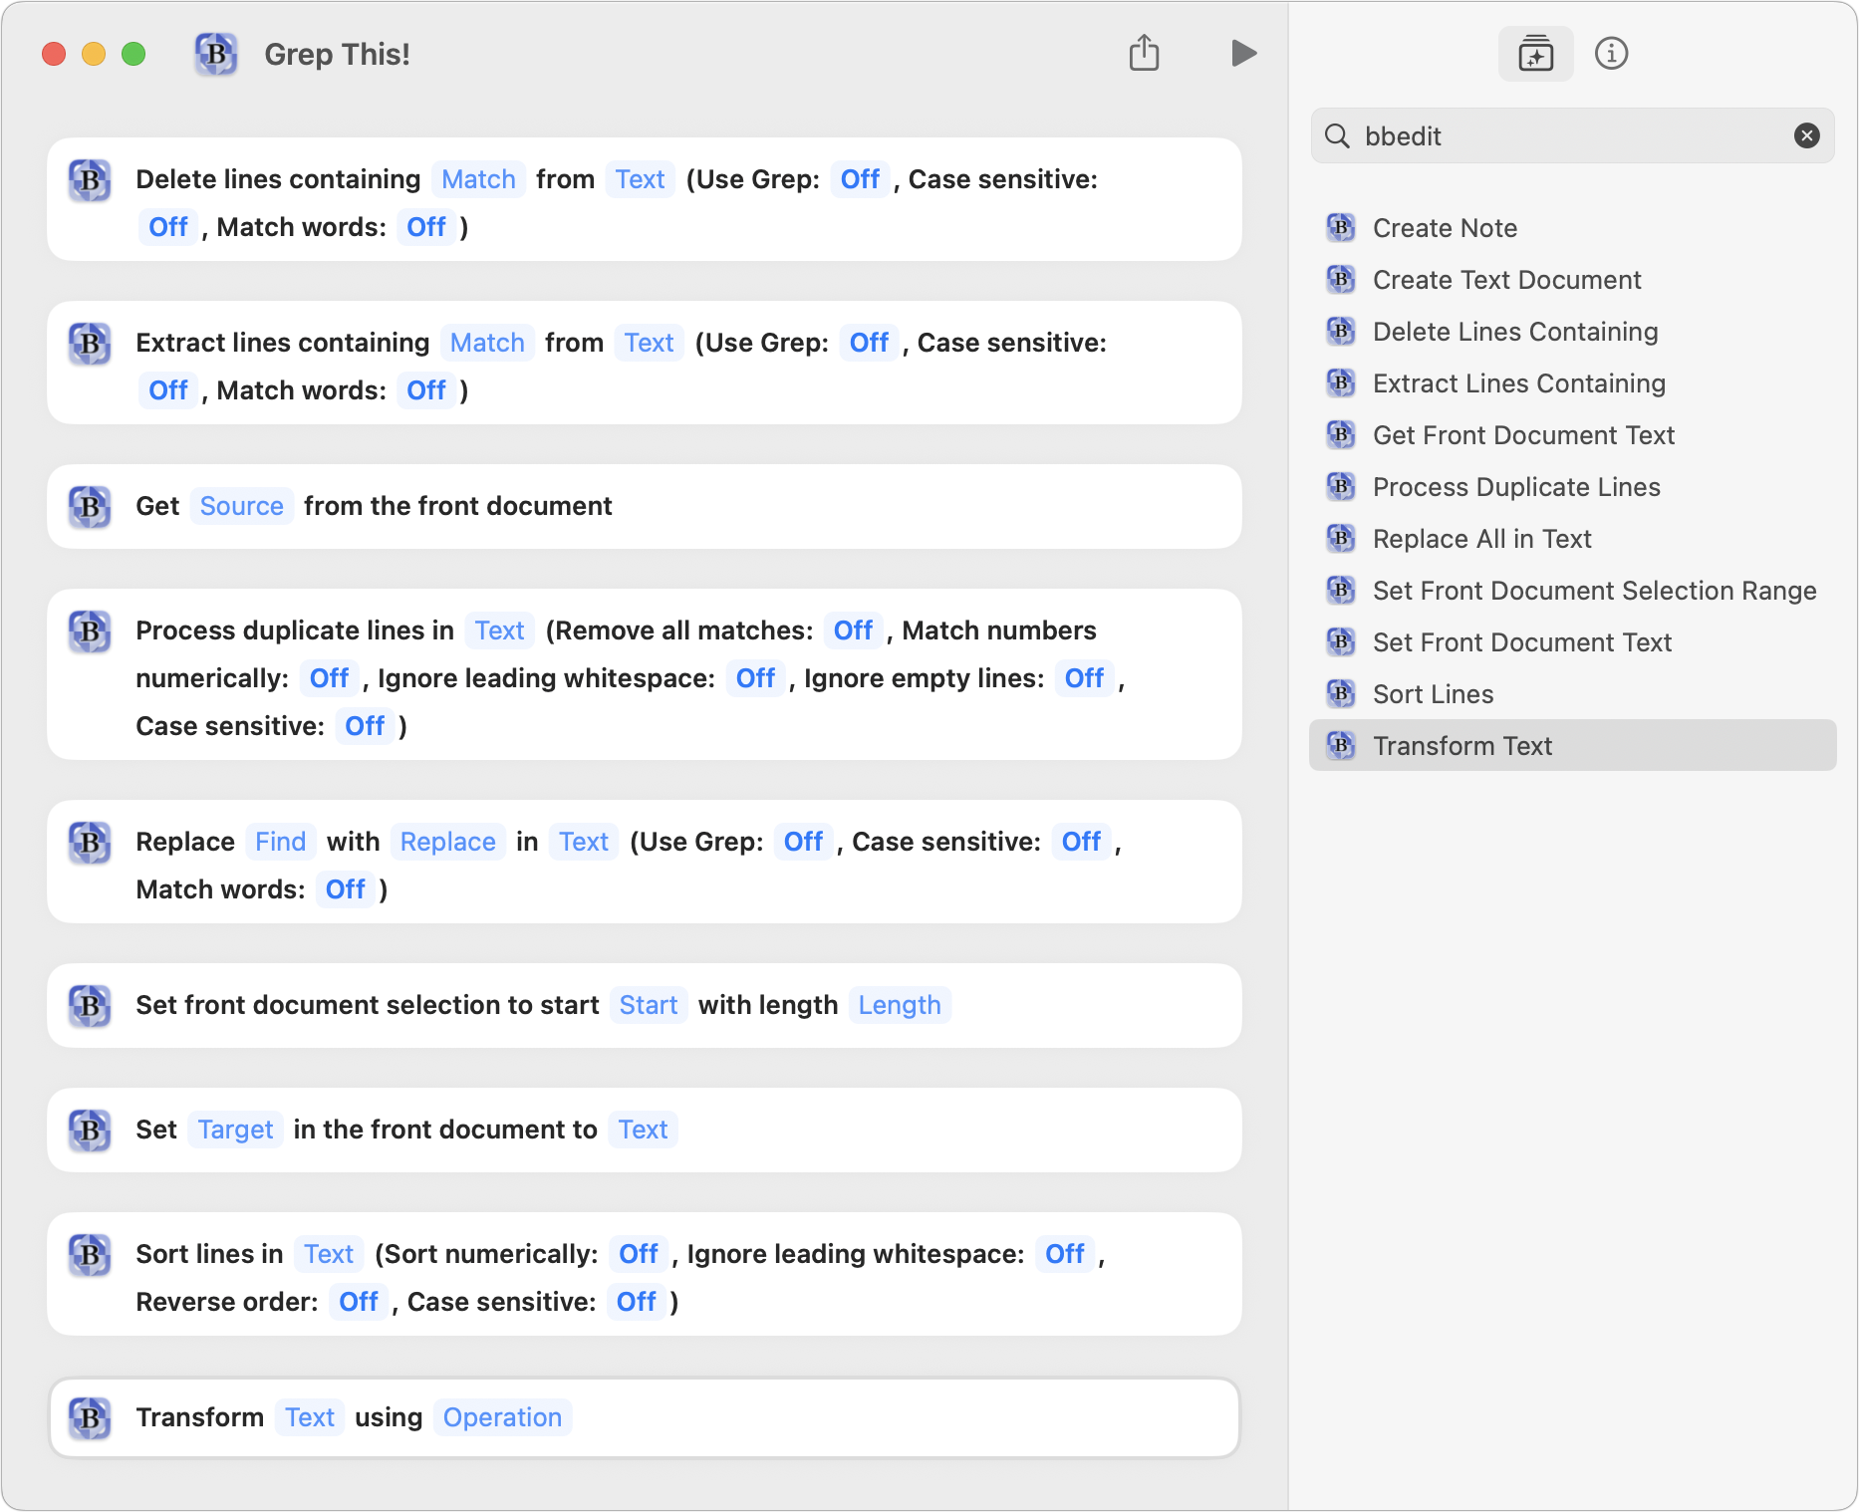Click BBEdit icon of Set Target action

(x=90, y=1131)
